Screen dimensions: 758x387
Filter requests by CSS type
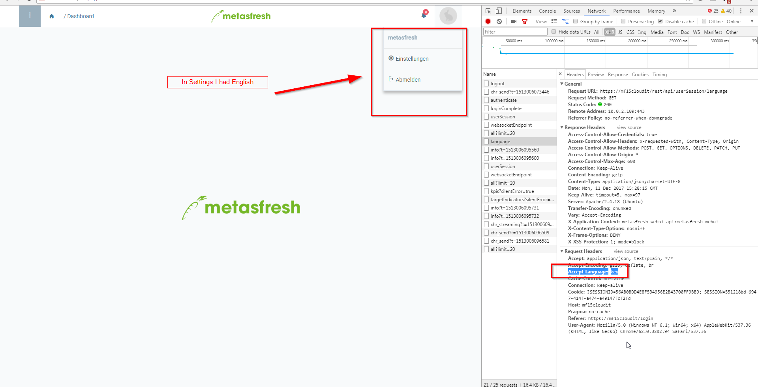point(630,32)
